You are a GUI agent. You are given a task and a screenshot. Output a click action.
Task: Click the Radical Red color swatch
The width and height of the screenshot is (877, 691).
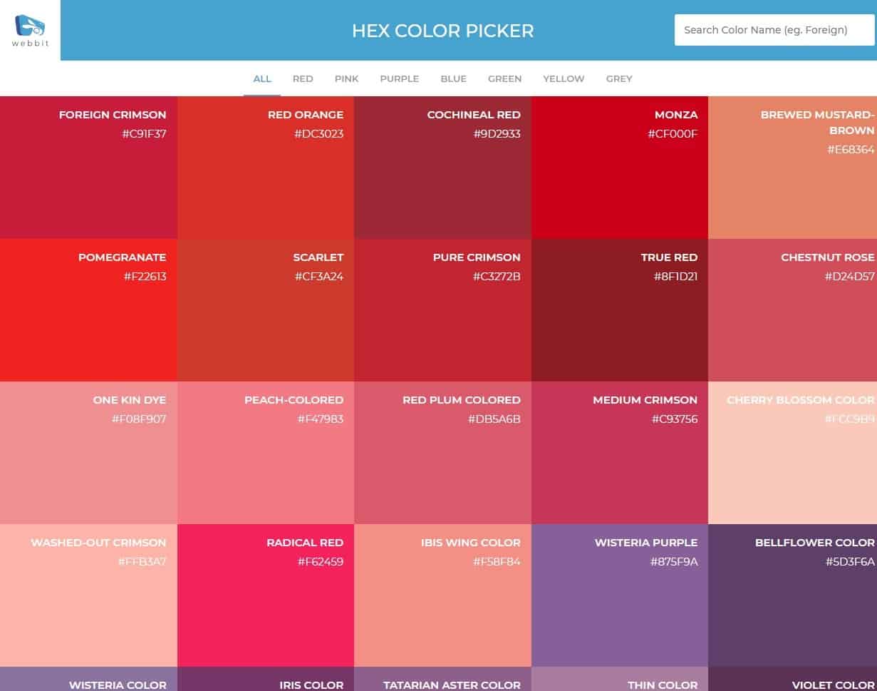pos(265,595)
